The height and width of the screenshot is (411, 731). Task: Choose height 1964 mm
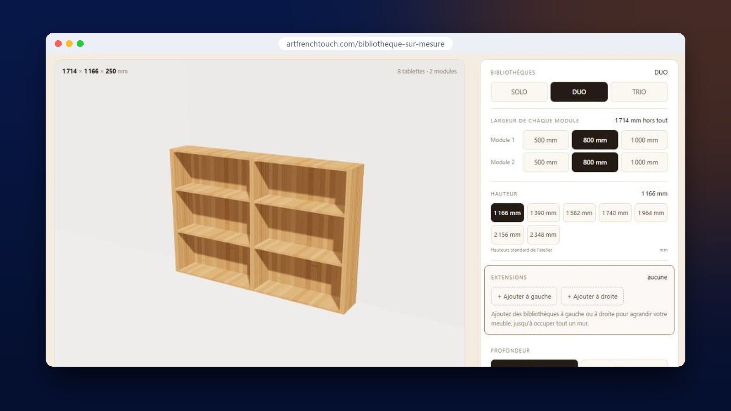(651, 213)
